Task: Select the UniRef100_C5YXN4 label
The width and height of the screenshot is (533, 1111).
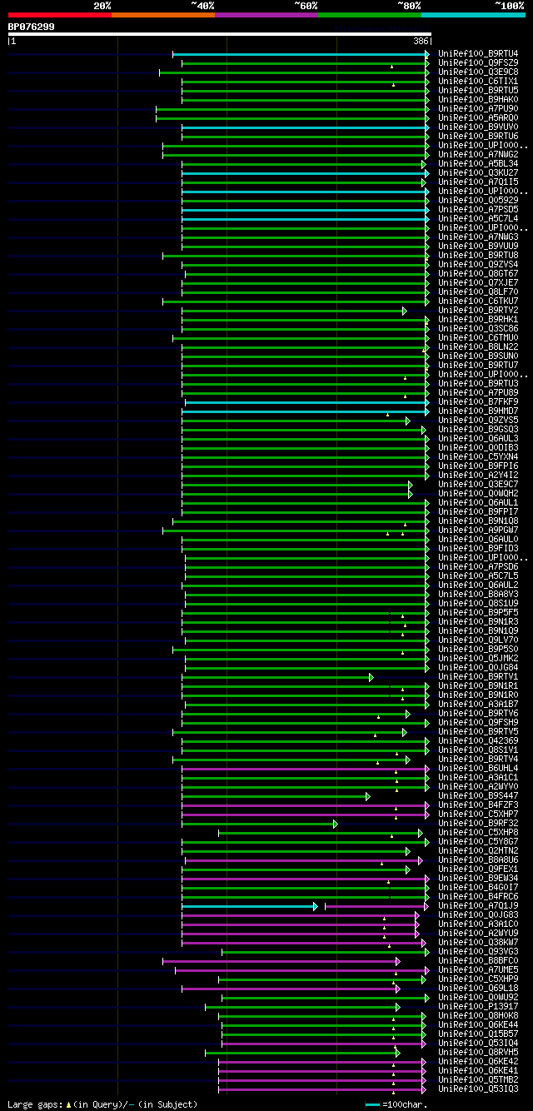Action: (478, 457)
